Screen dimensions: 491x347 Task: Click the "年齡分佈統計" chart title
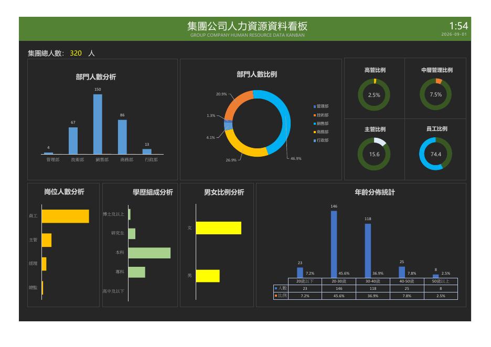[375, 192]
